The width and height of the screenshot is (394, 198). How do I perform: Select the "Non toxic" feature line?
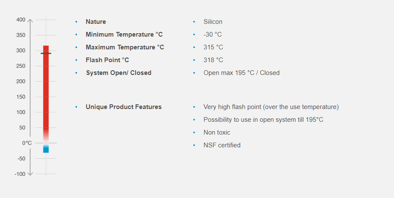pyautogui.click(x=217, y=132)
